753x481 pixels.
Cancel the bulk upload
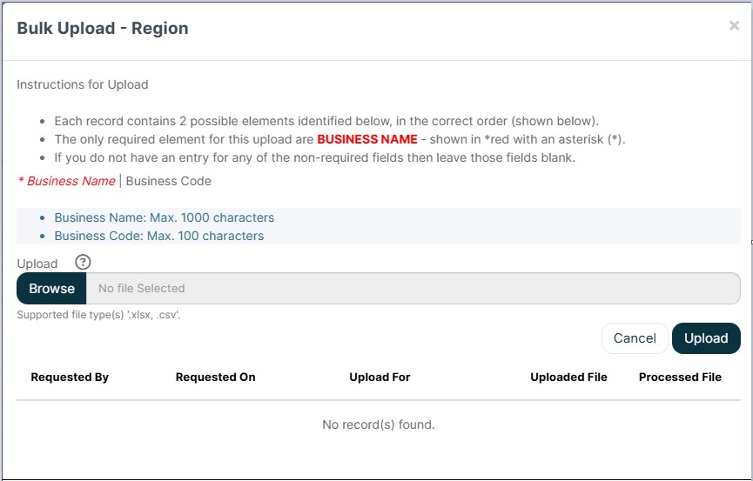[635, 338]
